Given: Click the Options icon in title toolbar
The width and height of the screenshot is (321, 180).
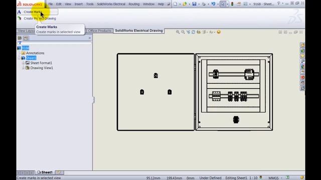Looking at the screenshot, I should [245, 4].
